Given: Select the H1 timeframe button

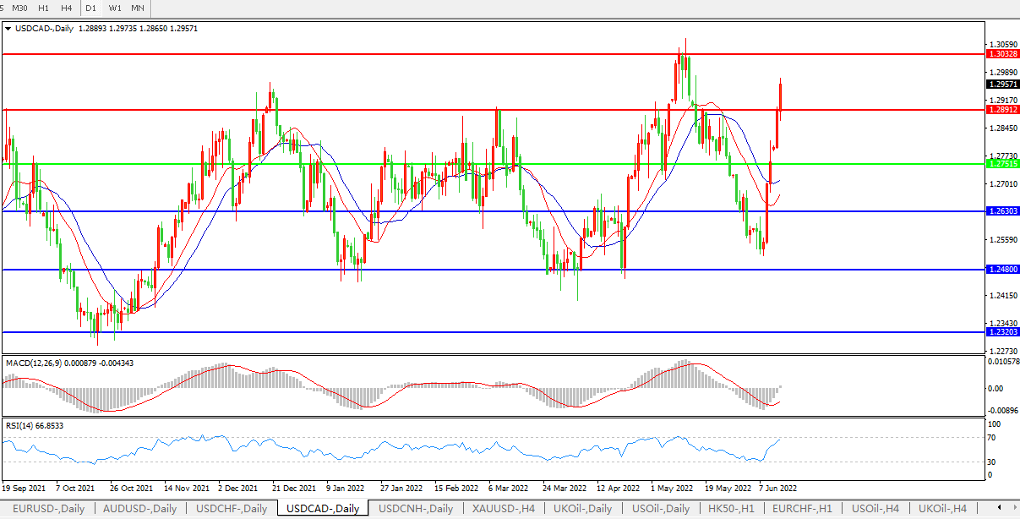Looking at the screenshot, I should 45,8.
